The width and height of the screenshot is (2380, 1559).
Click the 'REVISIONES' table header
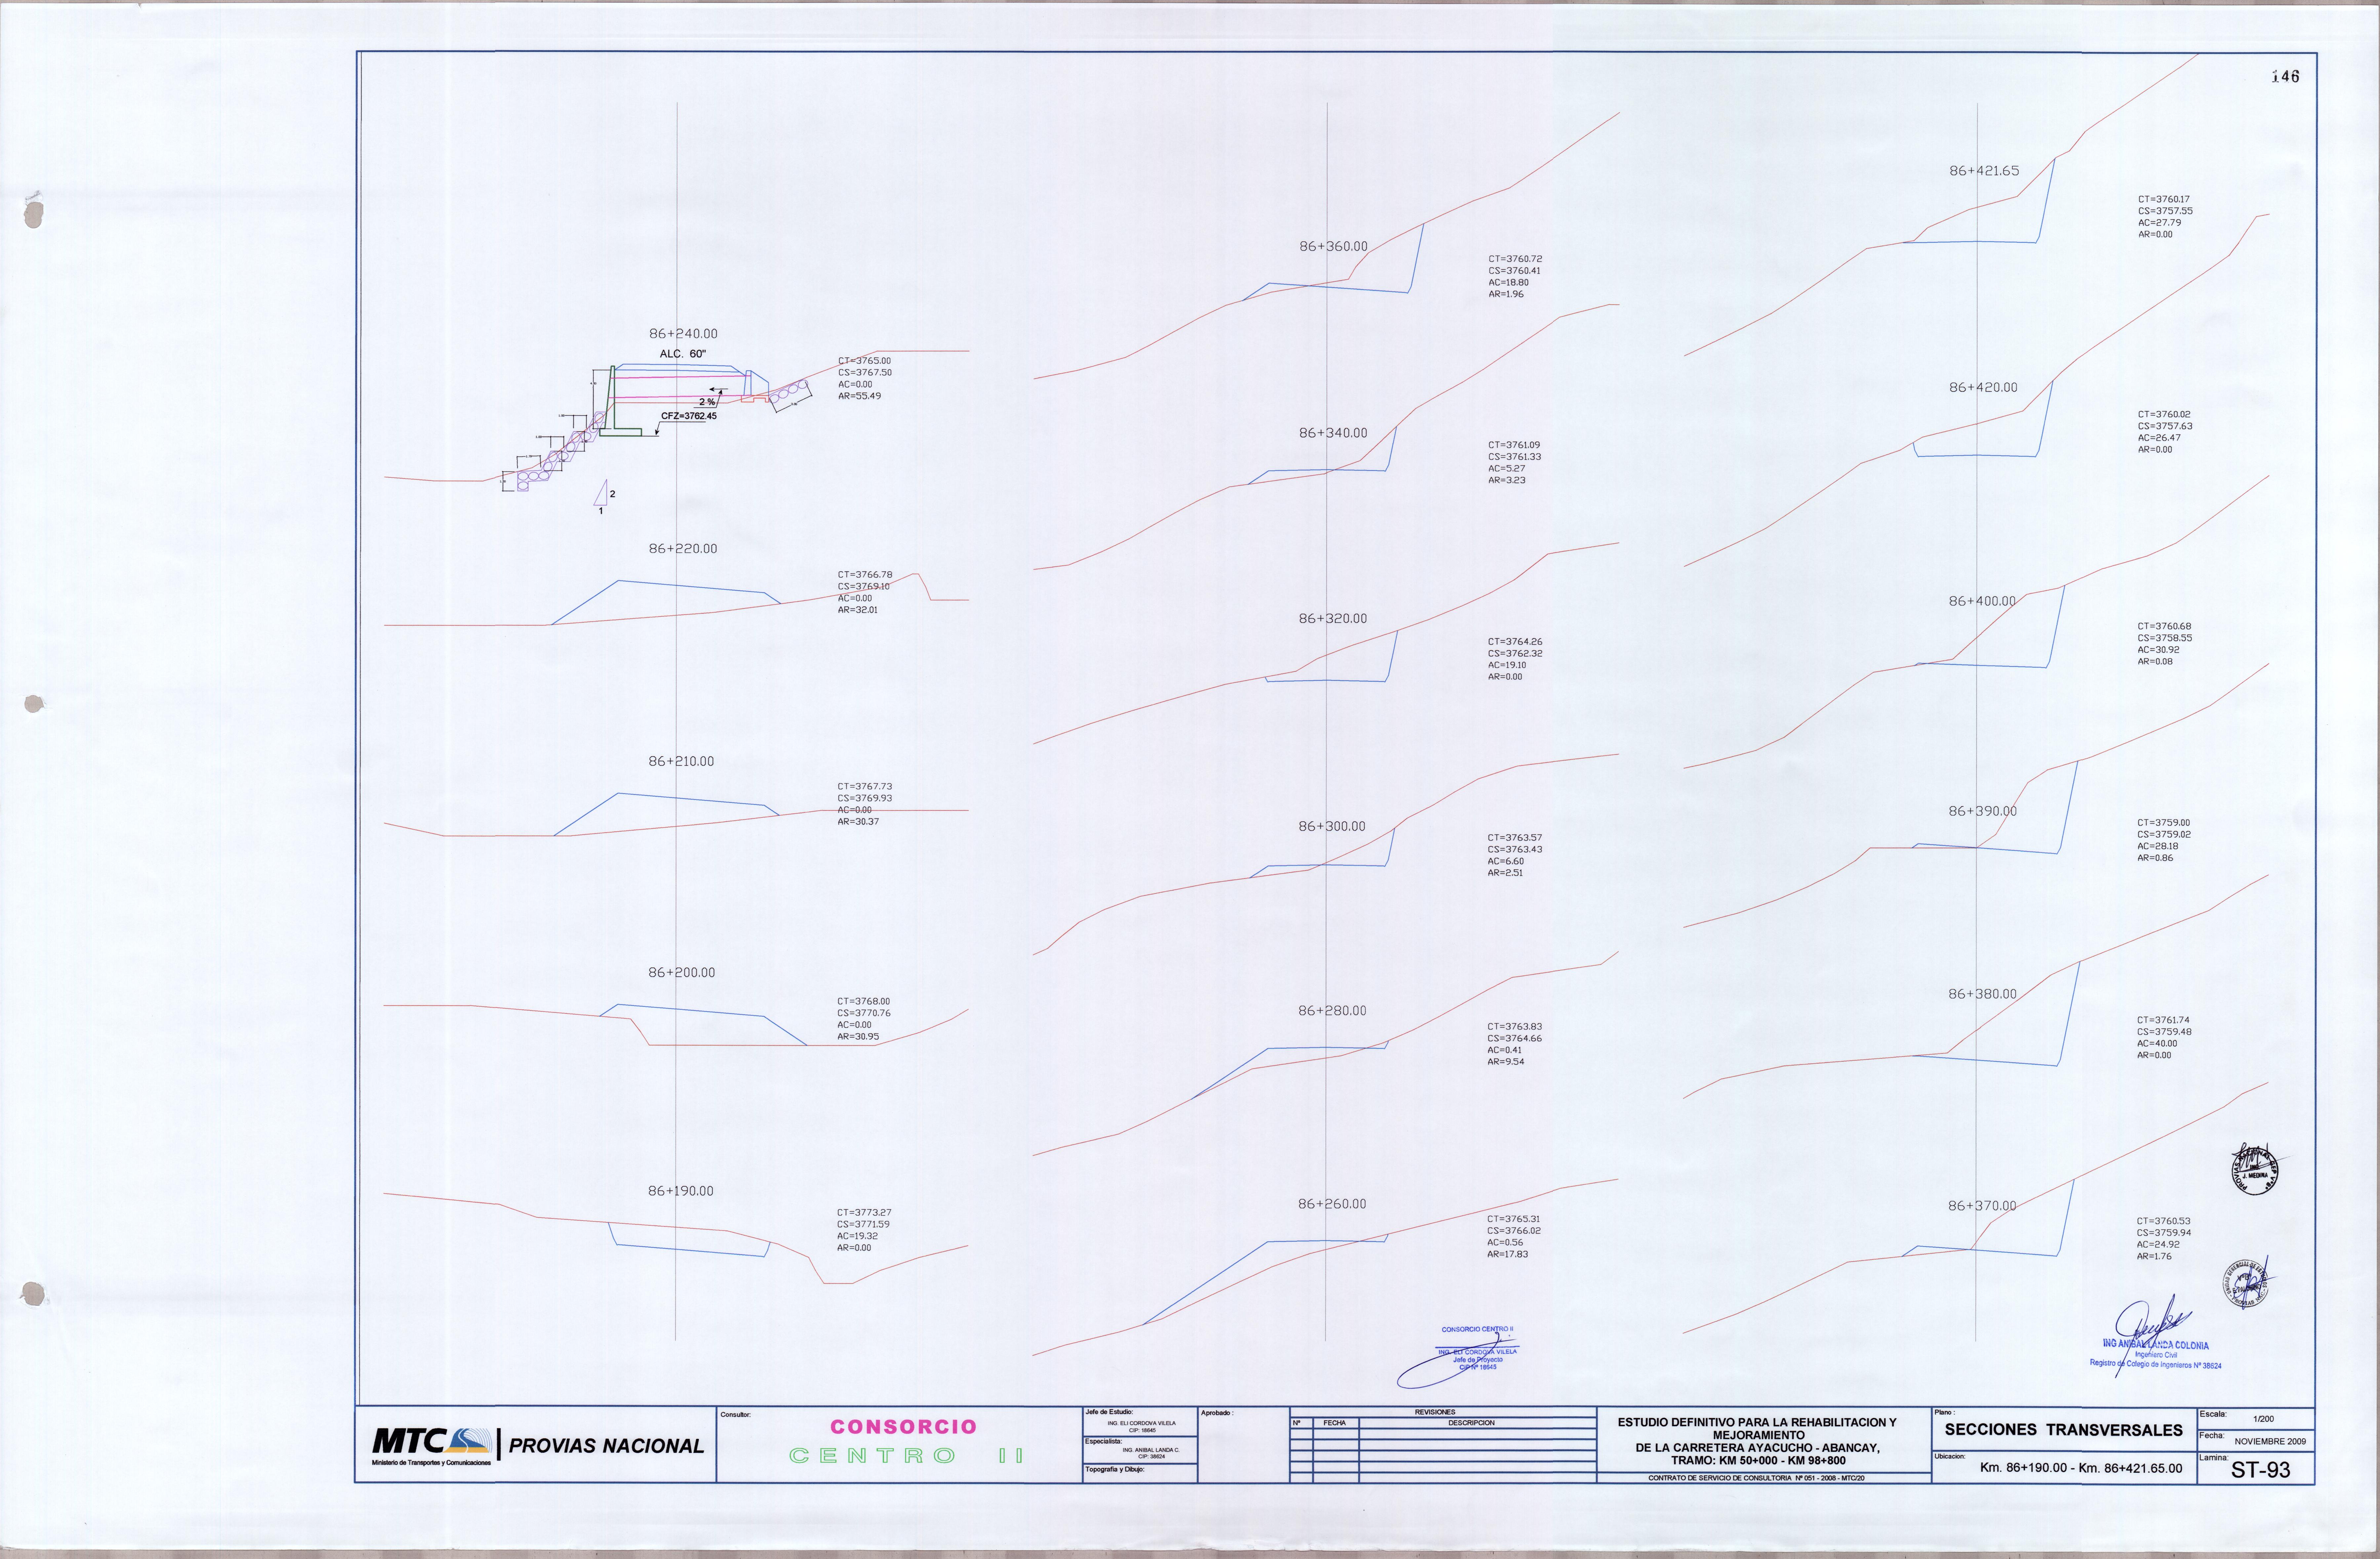[1435, 1412]
